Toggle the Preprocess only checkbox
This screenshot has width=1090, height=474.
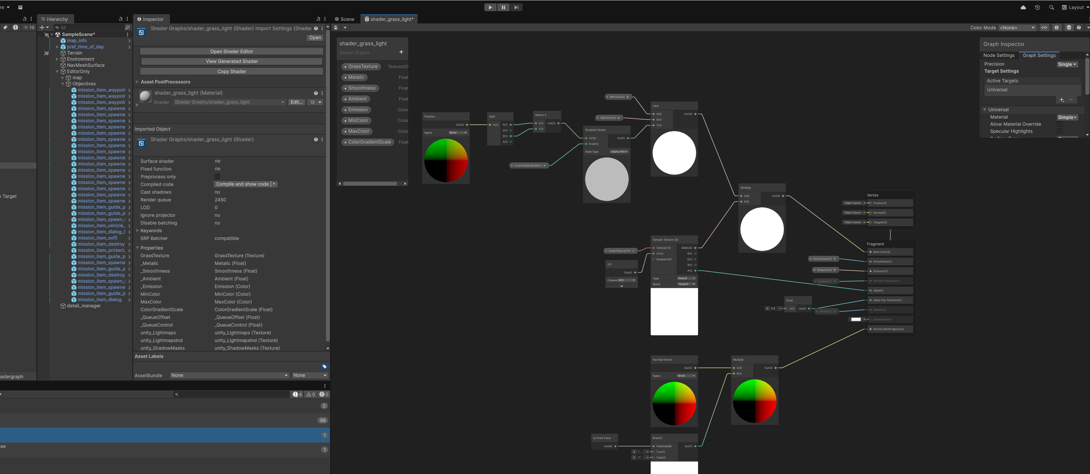tap(217, 177)
